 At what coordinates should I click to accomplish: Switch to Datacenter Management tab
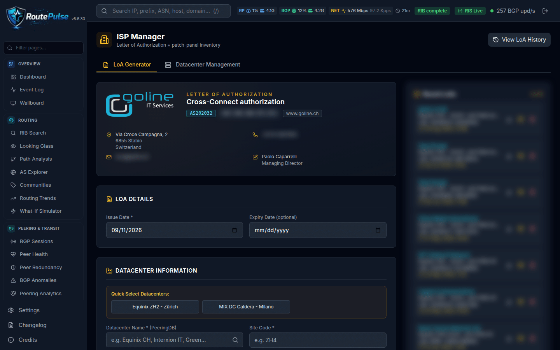click(203, 65)
